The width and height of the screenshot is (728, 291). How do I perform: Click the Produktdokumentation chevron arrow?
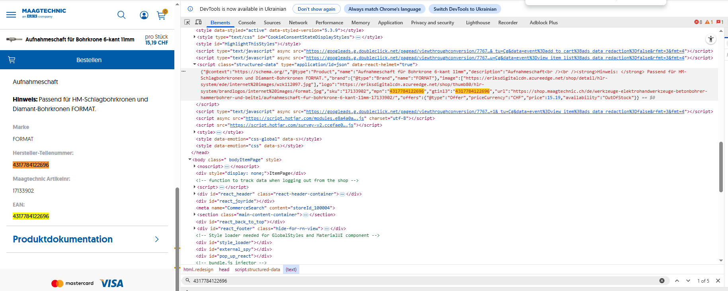point(157,239)
